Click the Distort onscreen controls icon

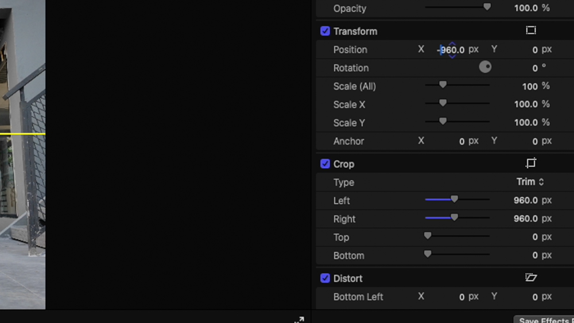(531, 278)
